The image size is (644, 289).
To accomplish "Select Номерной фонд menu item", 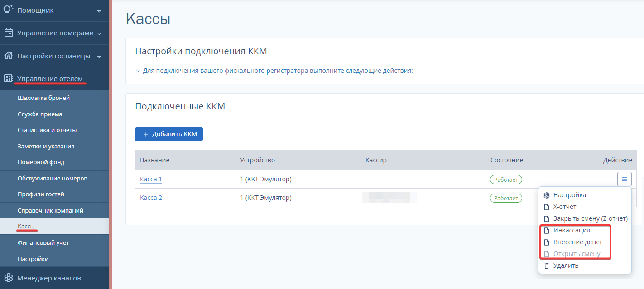I will pos(54,162).
